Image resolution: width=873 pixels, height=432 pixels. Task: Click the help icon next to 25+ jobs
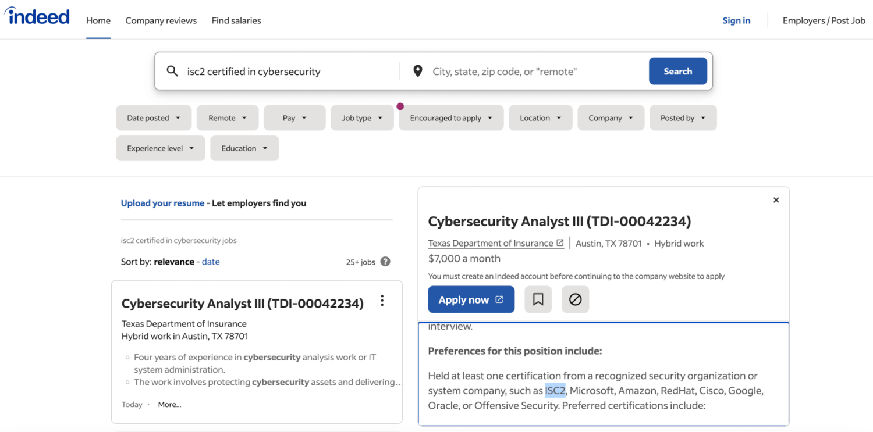[385, 262]
